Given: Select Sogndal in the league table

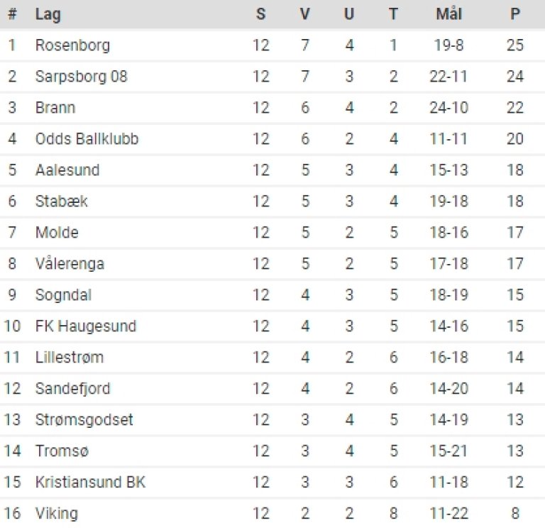Looking at the screenshot, I should [x=63, y=295].
